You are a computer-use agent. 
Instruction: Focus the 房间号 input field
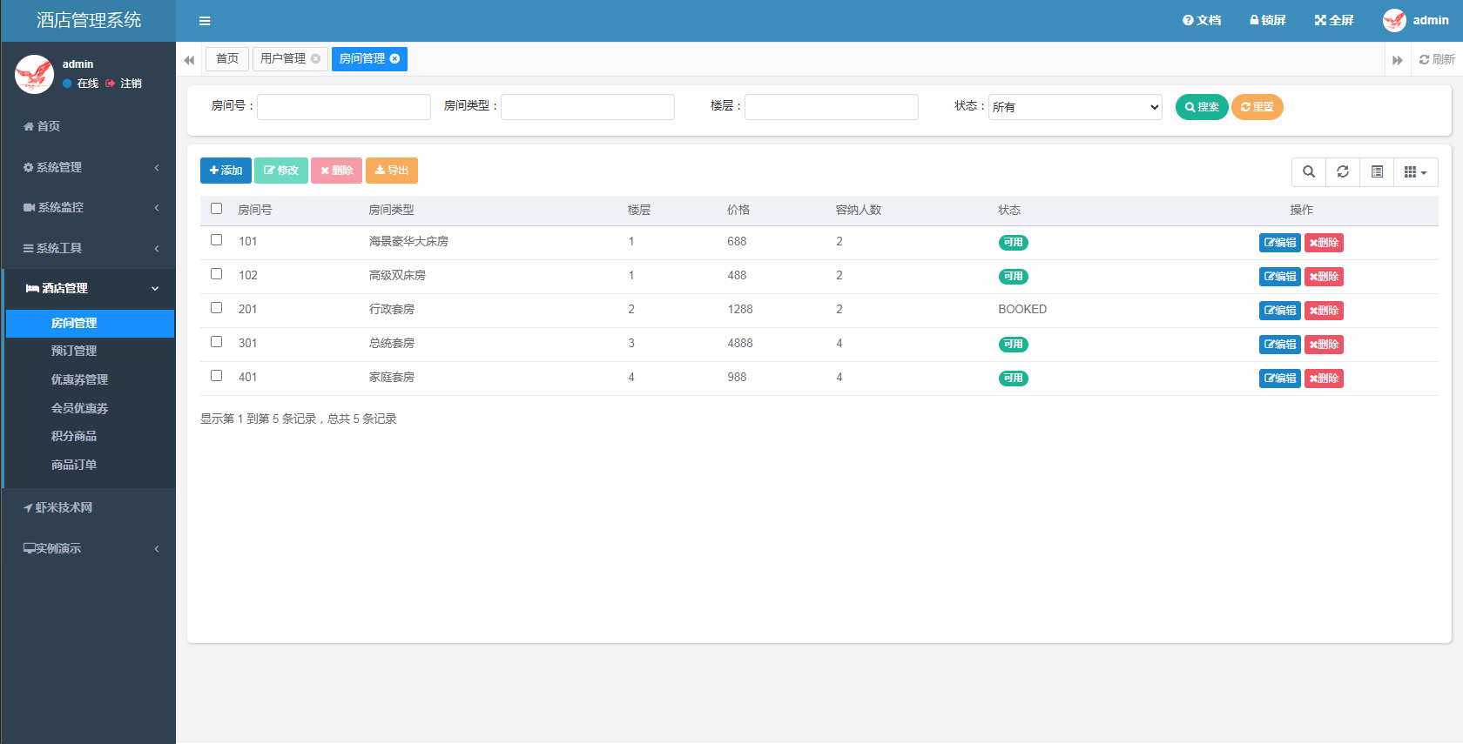344,107
